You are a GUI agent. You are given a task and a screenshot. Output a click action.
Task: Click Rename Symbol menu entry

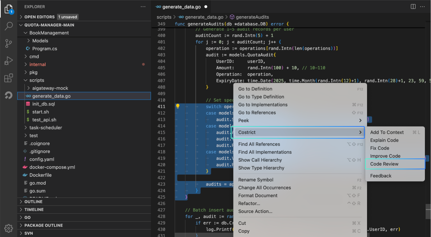pos(256,180)
